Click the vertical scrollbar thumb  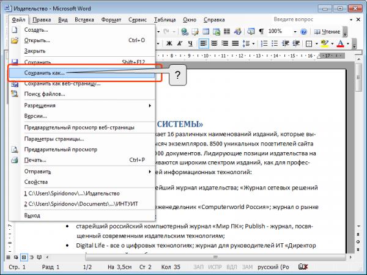coord(358,77)
